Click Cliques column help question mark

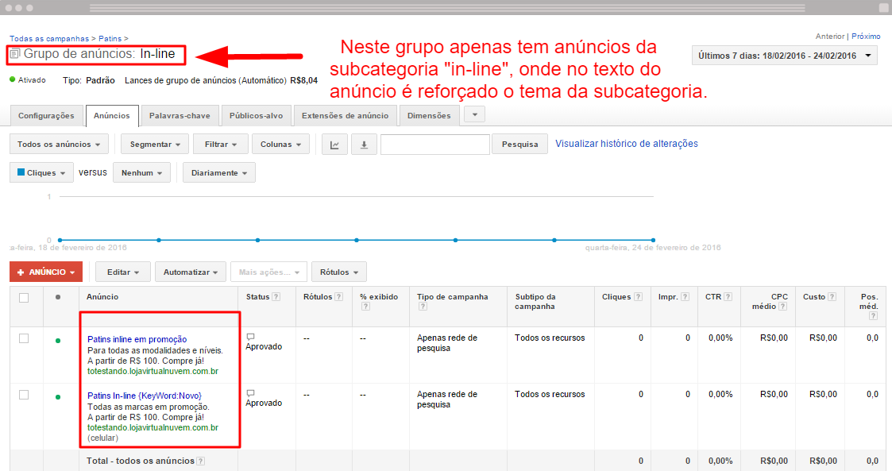[x=639, y=297]
